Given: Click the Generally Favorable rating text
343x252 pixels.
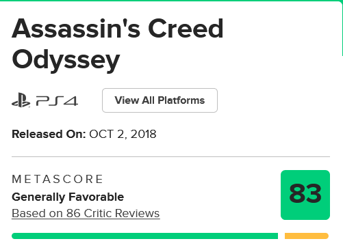Looking at the screenshot, I should point(68,197).
